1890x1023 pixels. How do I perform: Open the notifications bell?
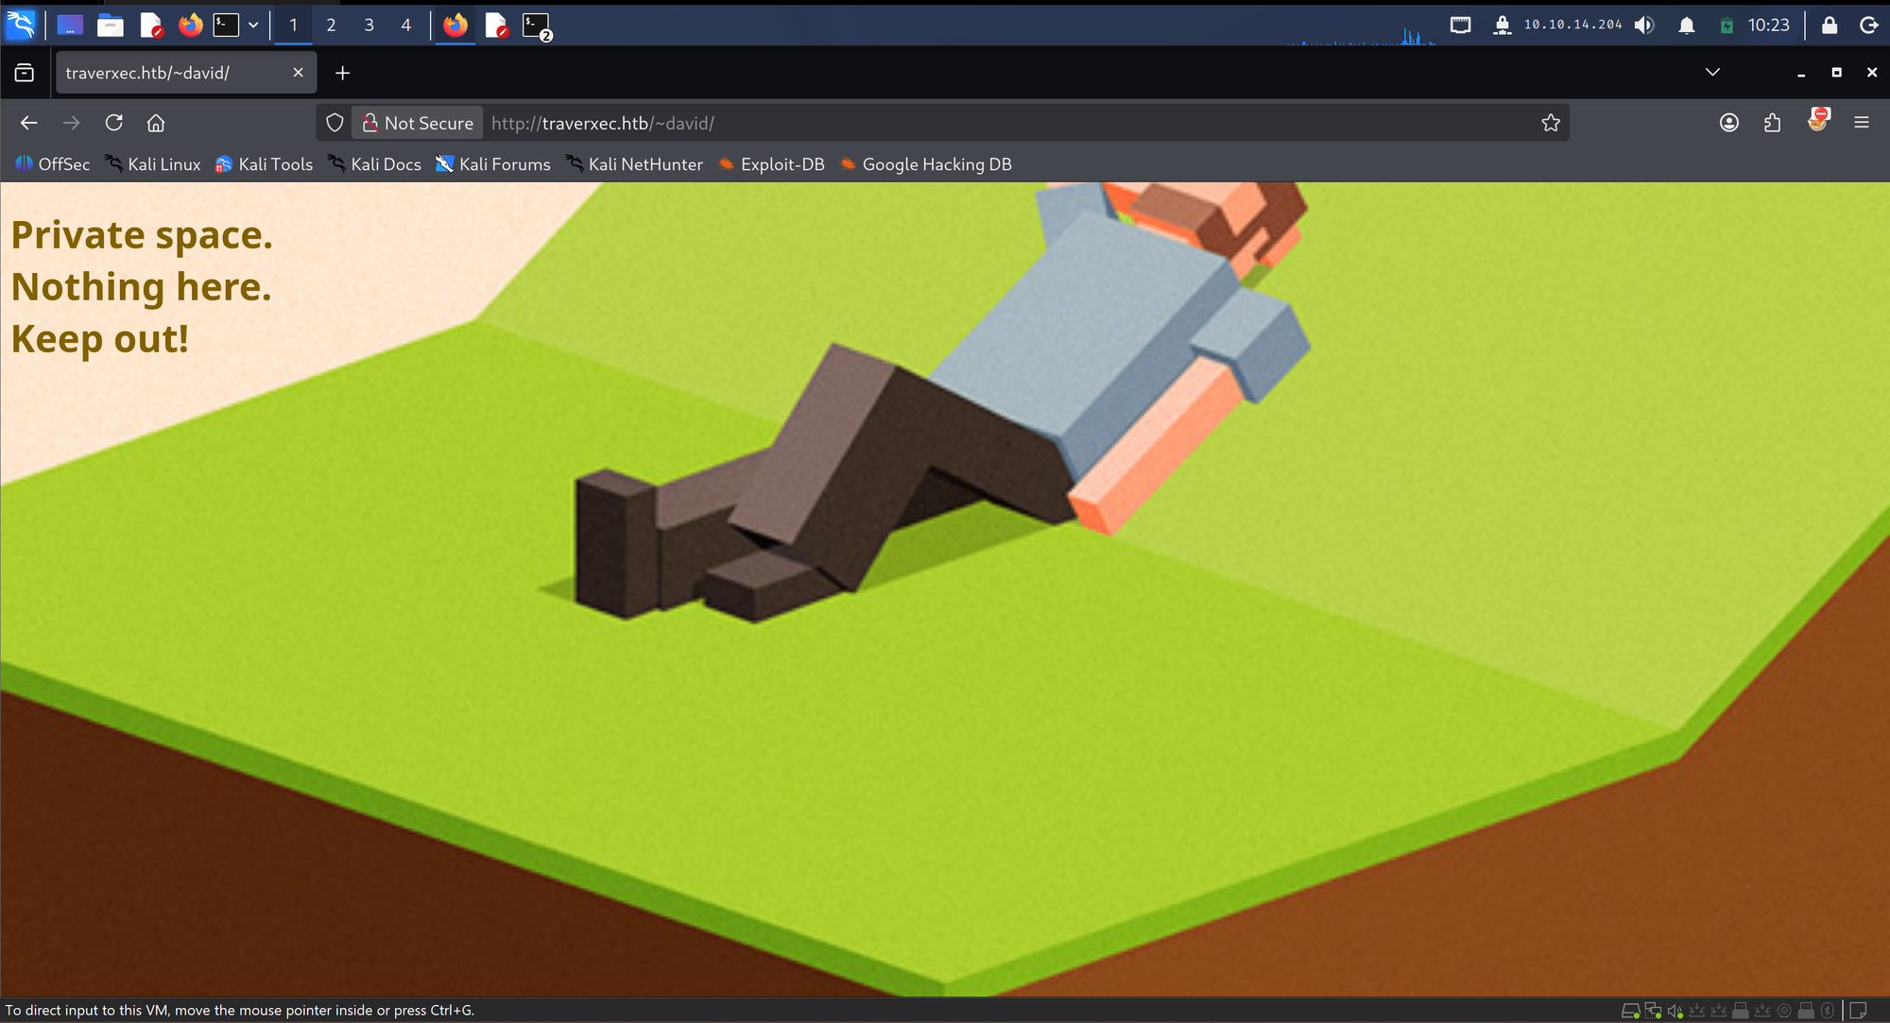point(1686,26)
